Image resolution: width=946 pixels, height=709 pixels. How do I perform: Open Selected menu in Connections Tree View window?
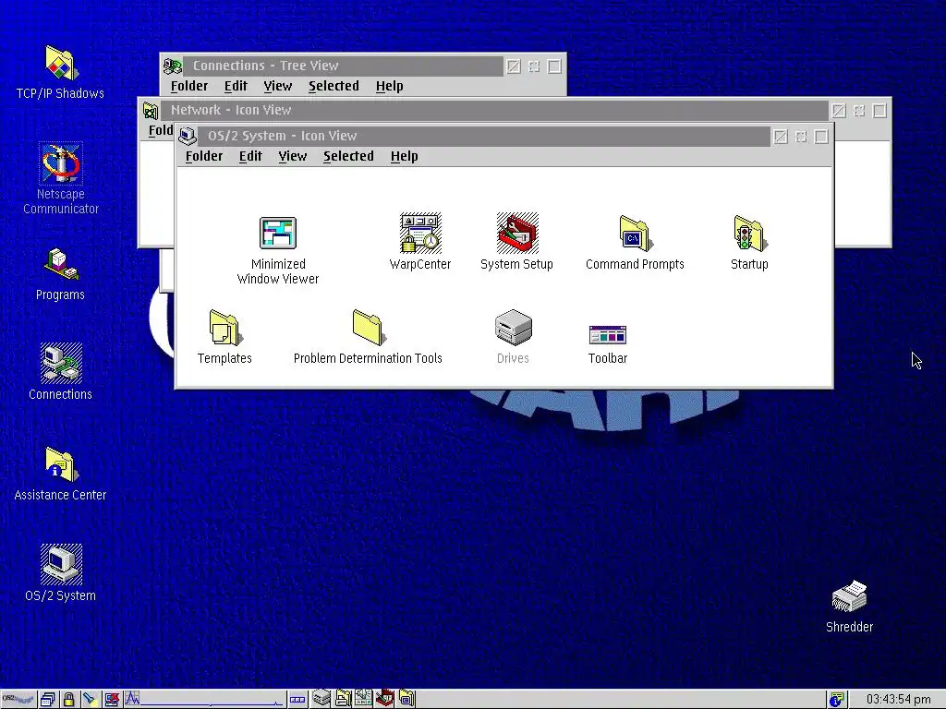334,86
